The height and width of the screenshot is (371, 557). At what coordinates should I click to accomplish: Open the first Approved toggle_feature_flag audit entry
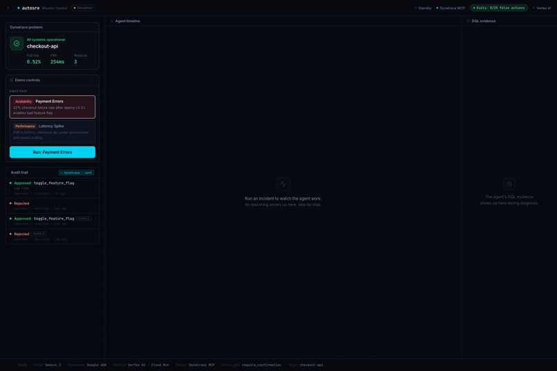point(53,188)
